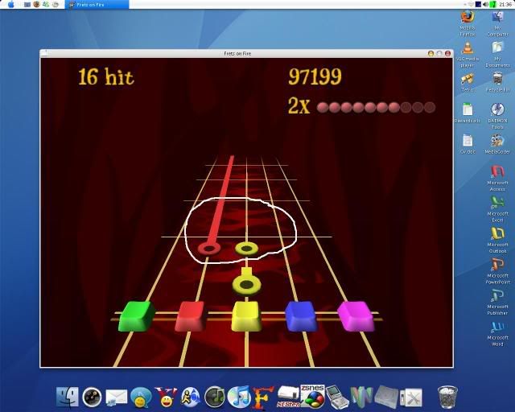Click the 2x multiplier label

299,105
